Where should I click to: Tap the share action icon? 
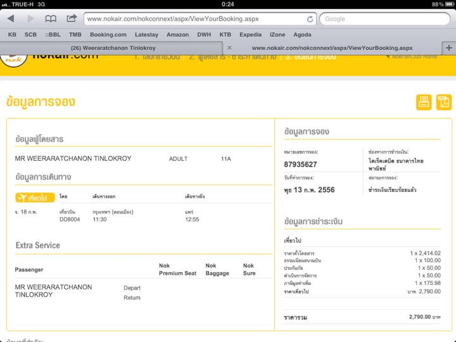tap(71, 18)
